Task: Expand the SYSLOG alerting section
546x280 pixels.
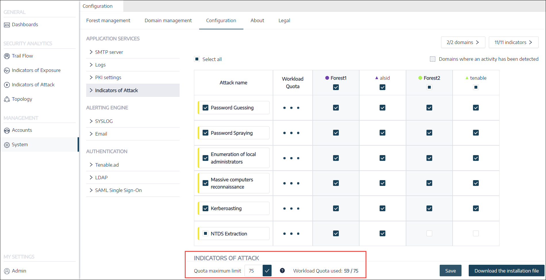Action: [x=133, y=121]
